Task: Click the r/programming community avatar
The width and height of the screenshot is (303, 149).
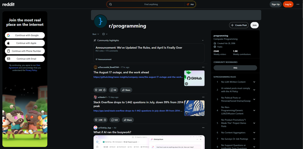Action: 101,21
